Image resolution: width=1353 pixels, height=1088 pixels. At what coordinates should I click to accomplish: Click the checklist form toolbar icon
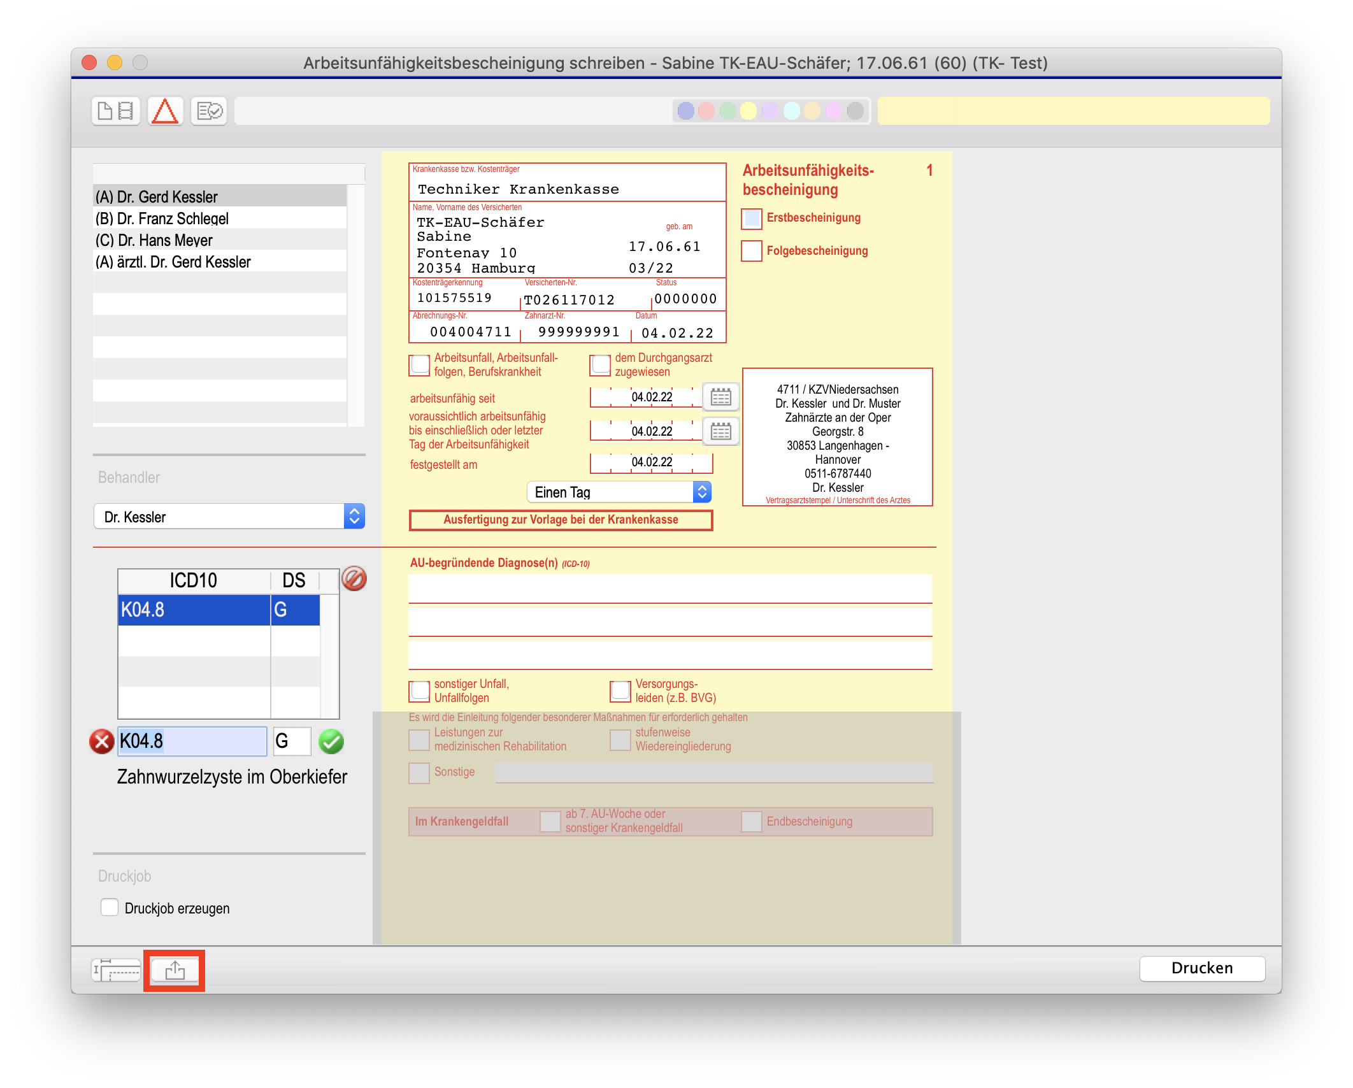(209, 111)
